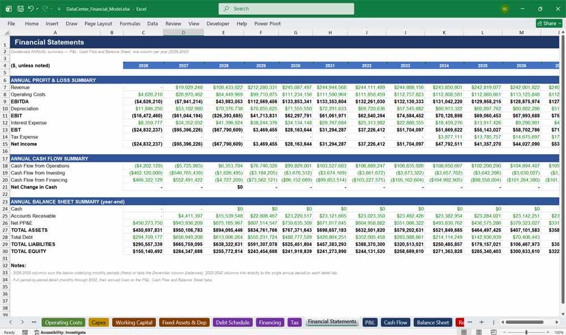
Task: Select the TOTAL EQUITY row label
Action: (x=28, y=251)
